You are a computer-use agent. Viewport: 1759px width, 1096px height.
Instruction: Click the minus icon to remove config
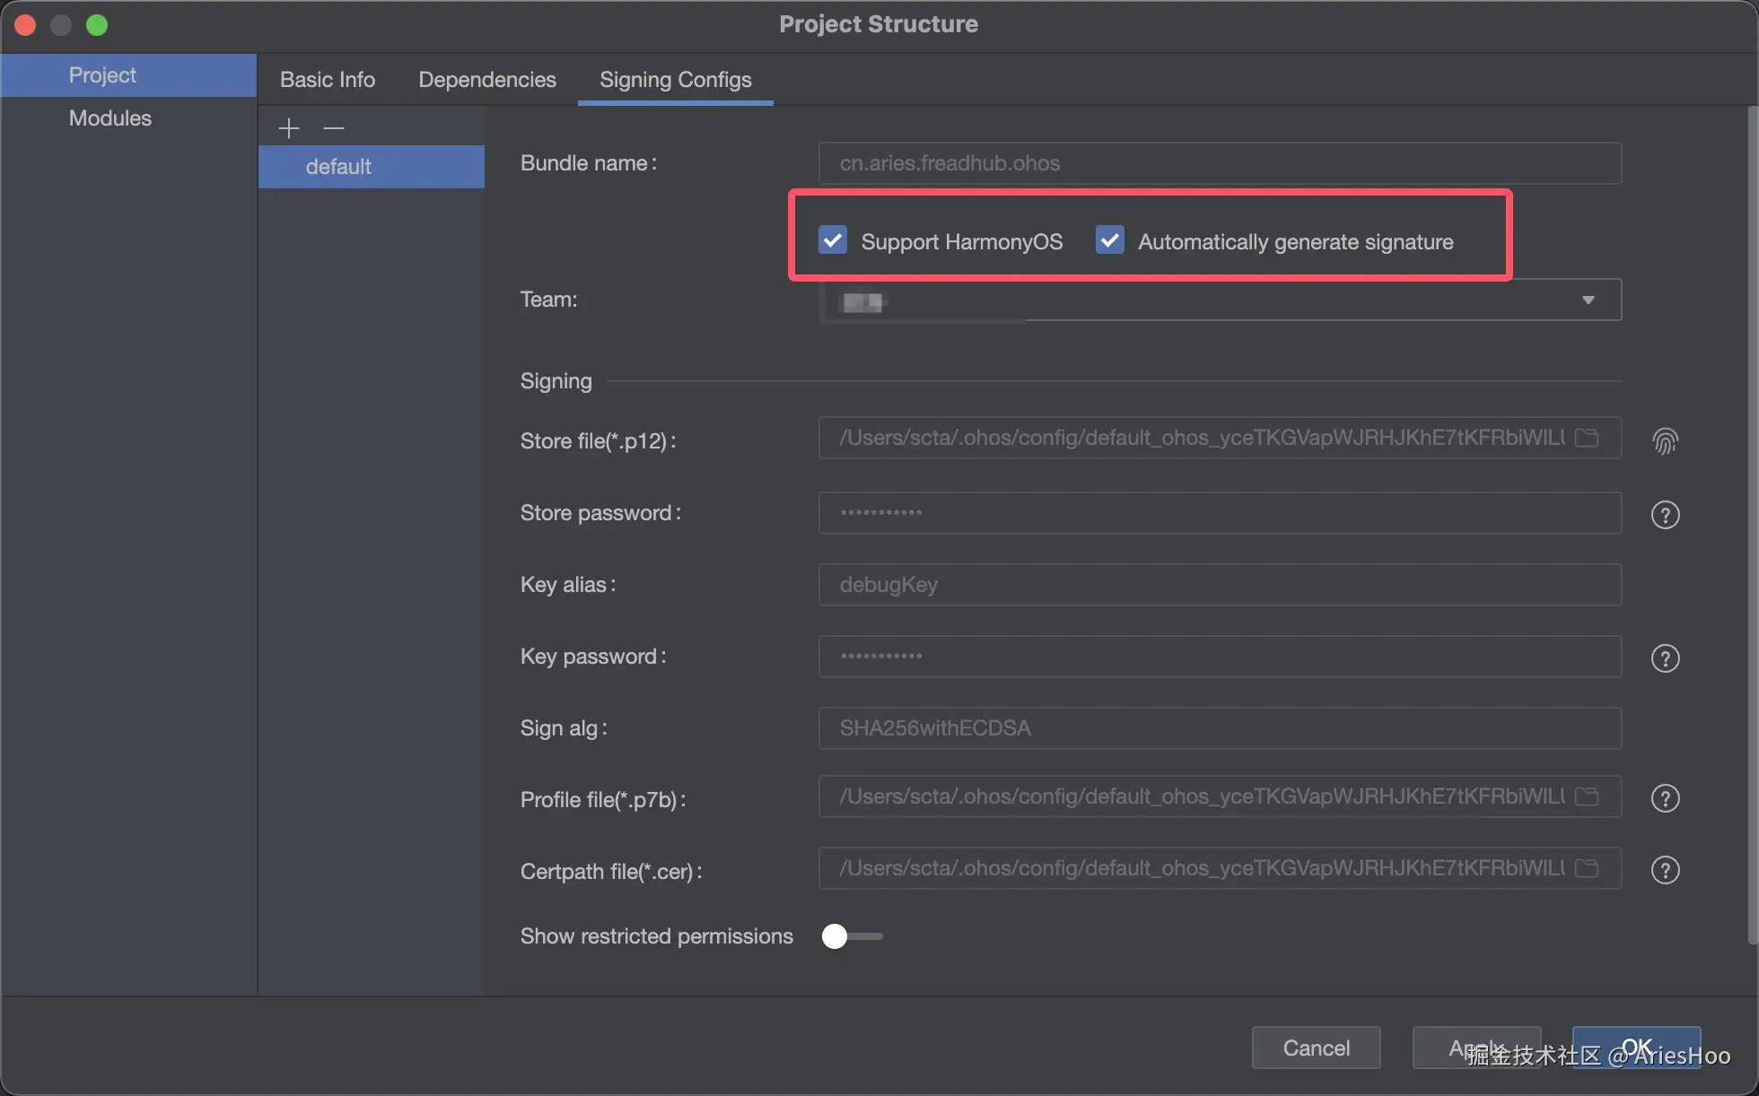(334, 128)
